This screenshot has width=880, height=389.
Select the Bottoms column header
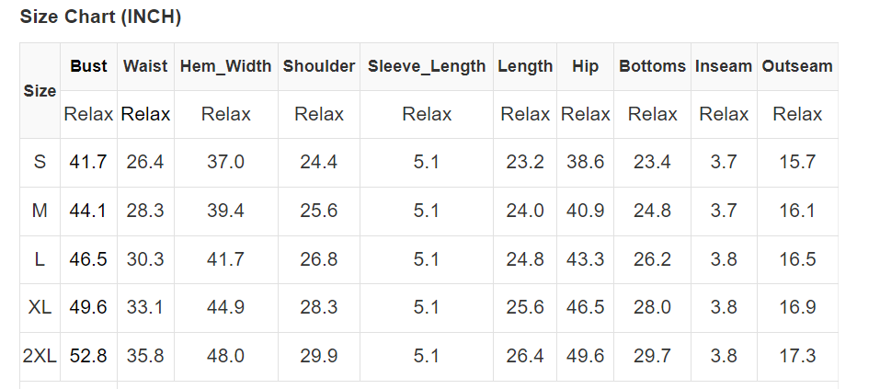(652, 66)
